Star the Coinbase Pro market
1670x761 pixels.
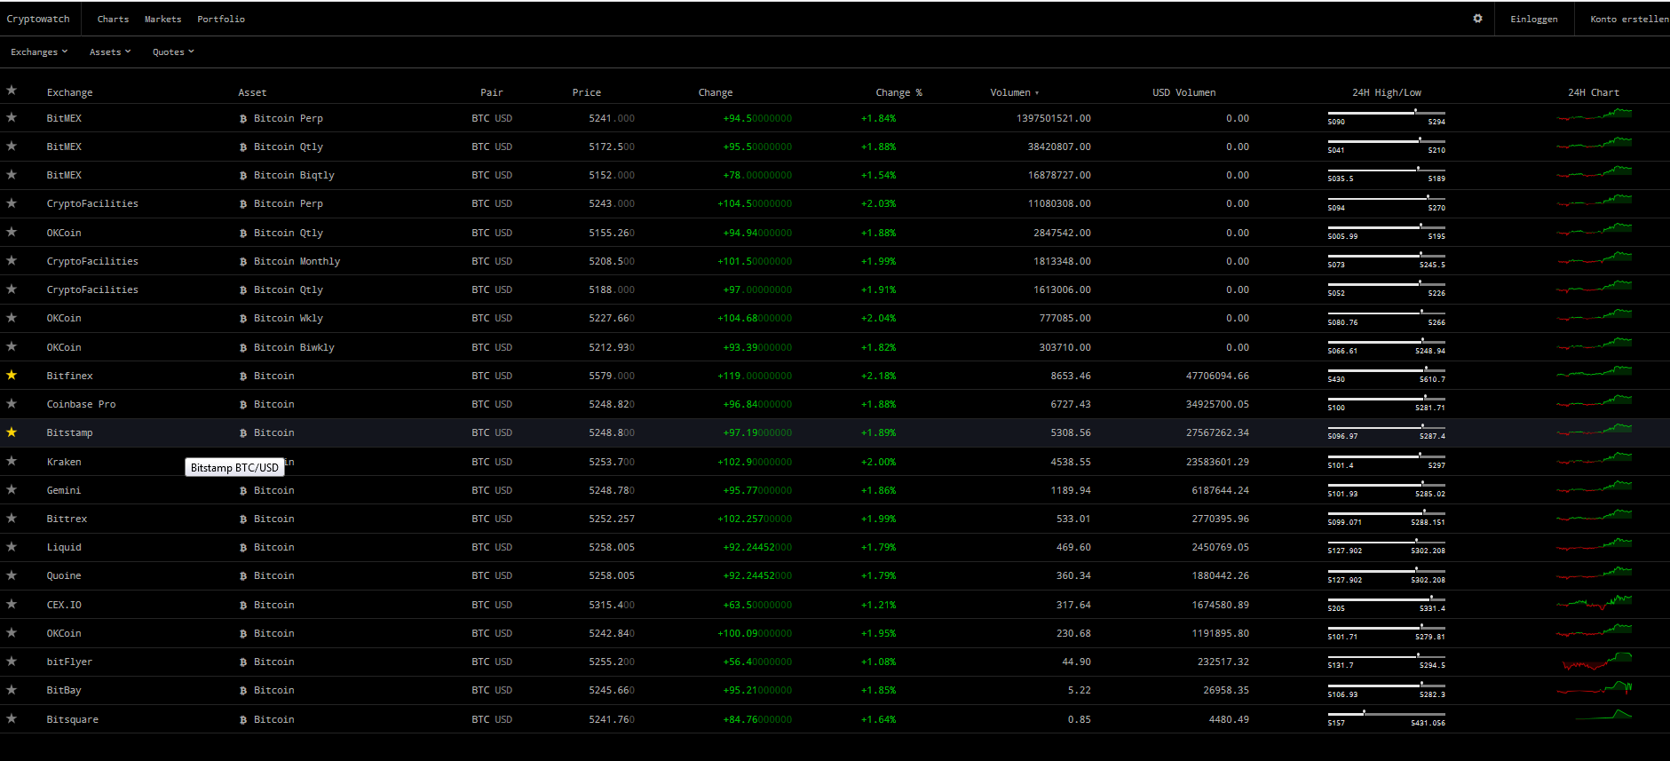[12, 404]
